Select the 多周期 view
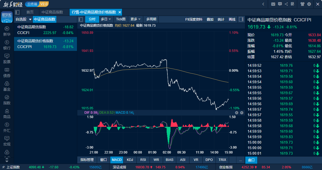322x170 pixels. tap(151, 19)
